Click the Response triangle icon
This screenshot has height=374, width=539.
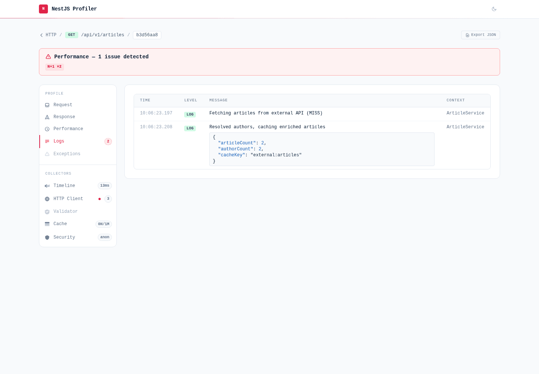(47, 117)
